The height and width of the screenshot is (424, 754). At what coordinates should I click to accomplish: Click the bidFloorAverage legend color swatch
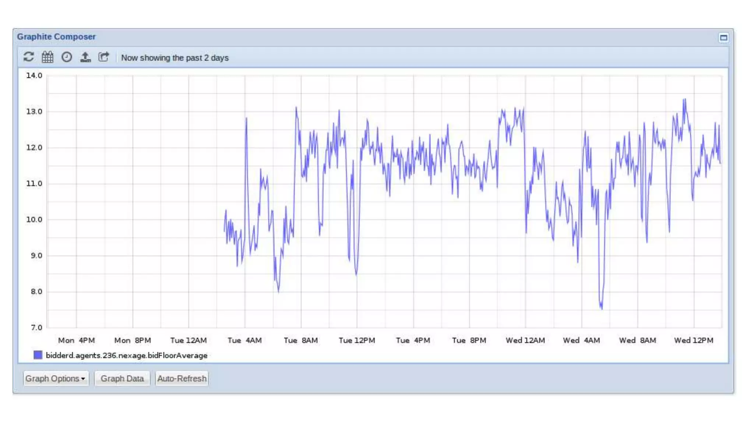(x=38, y=355)
